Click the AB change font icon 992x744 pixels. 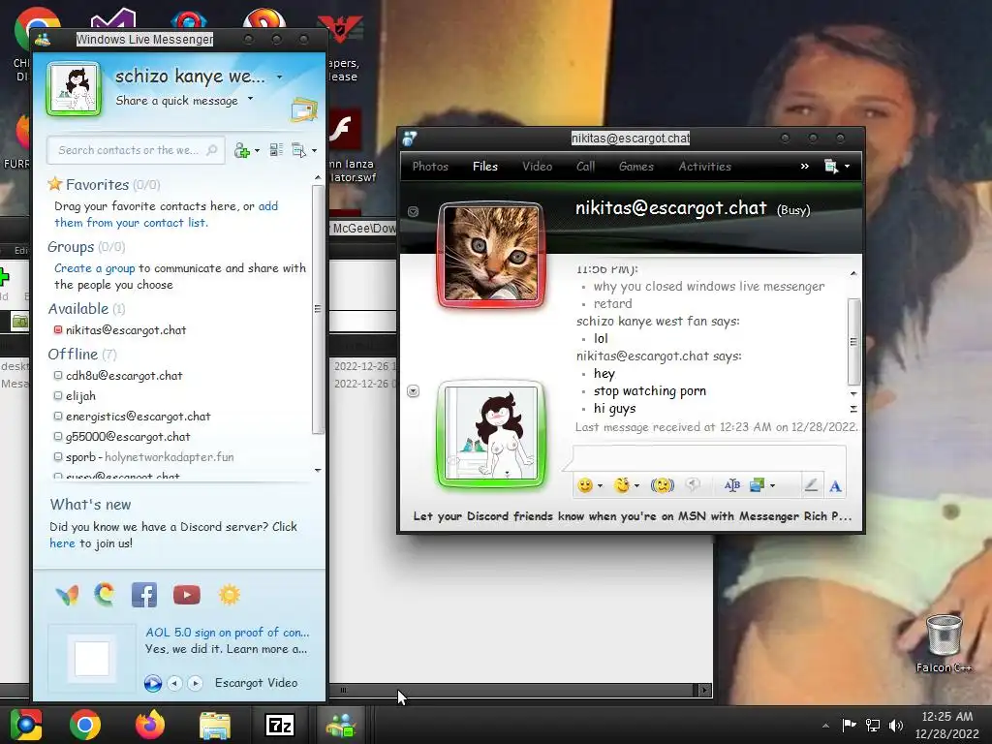pos(732,485)
